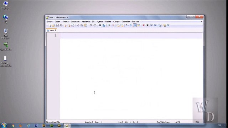Open the Düzen menu
The image size is (228, 128).
[x=57, y=22]
